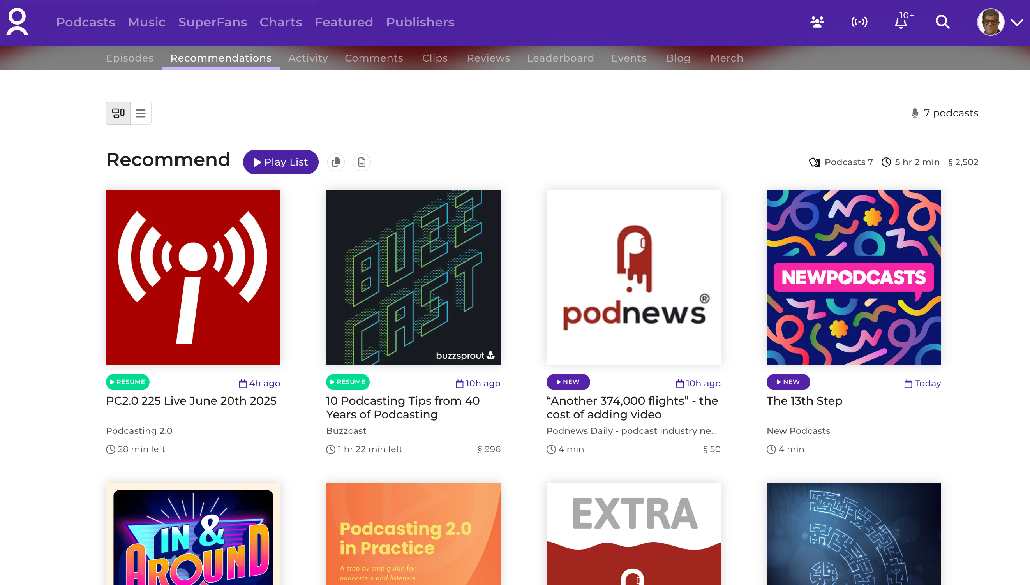Image resolution: width=1030 pixels, height=585 pixels.
Task: Click 1 hr 22 min left duration
Action: [364, 449]
